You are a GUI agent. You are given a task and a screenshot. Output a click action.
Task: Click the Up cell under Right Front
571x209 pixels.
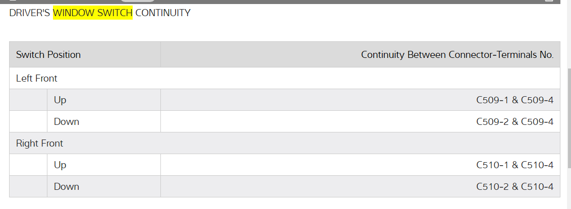(60, 165)
